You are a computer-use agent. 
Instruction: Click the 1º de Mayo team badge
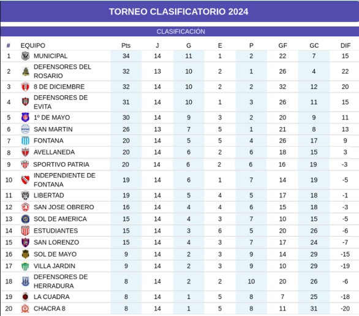(x=25, y=117)
